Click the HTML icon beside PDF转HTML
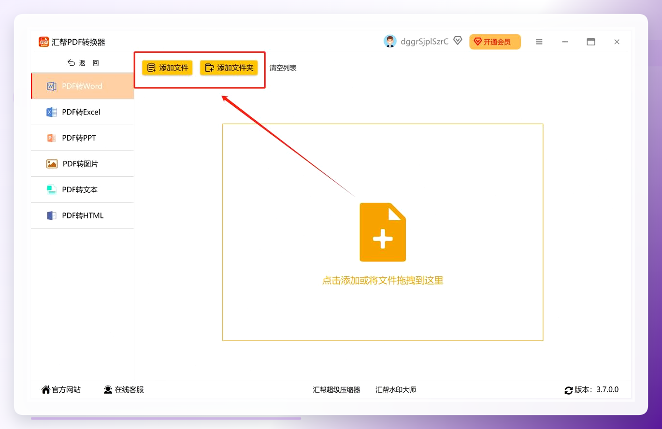The image size is (662, 429). click(51, 216)
